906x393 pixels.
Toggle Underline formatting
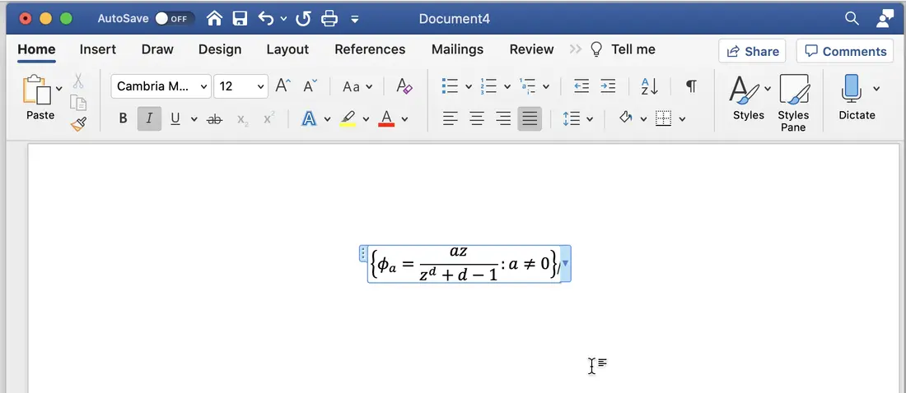[175, 119]
